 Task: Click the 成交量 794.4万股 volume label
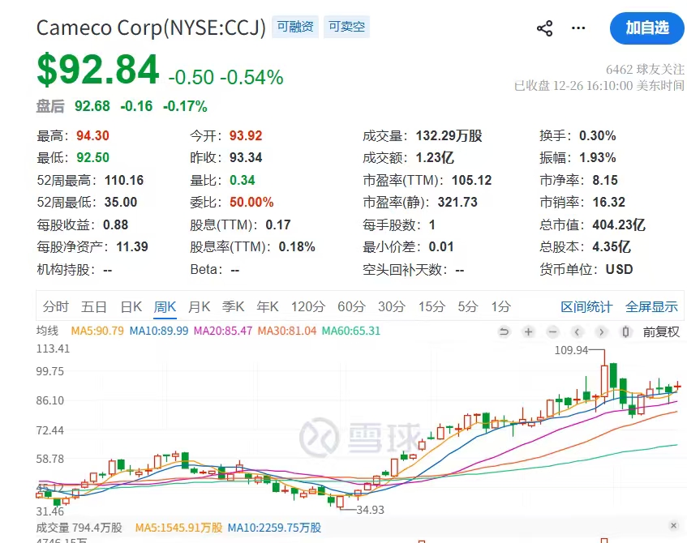[x=79, y=528]
